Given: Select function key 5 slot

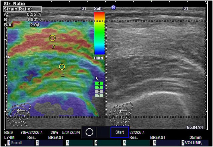Looking at the screenshot, I should (x=136, y=143).
